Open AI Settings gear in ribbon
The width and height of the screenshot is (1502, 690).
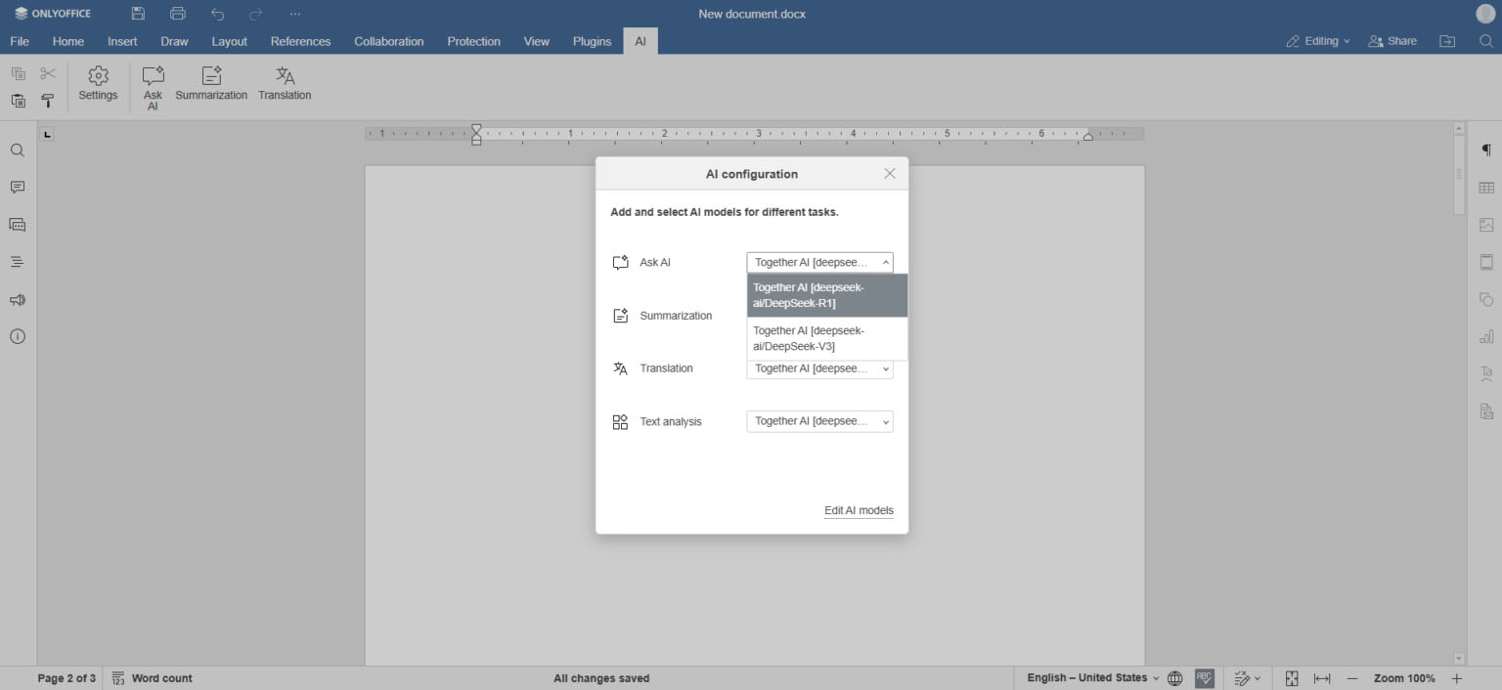click(x=98, y=83)
